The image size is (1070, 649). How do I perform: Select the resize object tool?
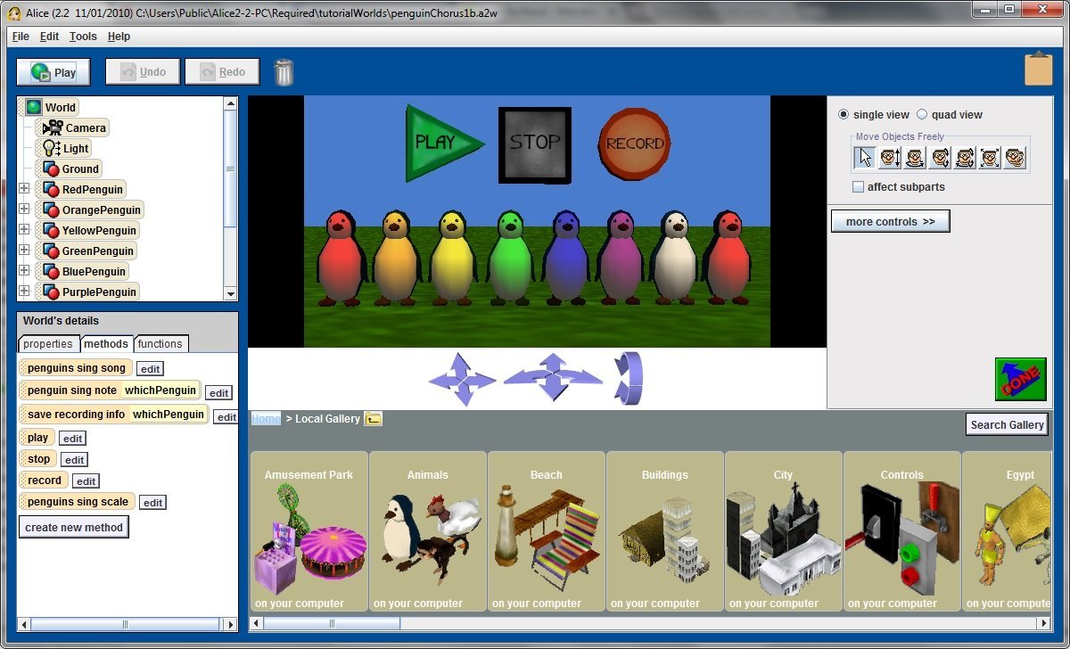tap(990, 156)
